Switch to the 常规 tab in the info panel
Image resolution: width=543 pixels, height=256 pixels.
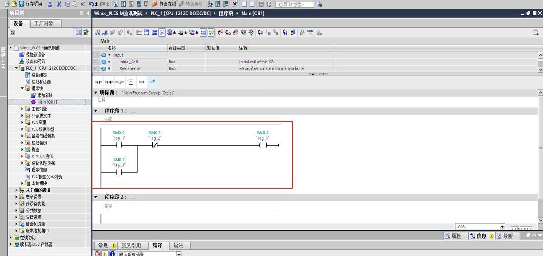coord(106,246)
